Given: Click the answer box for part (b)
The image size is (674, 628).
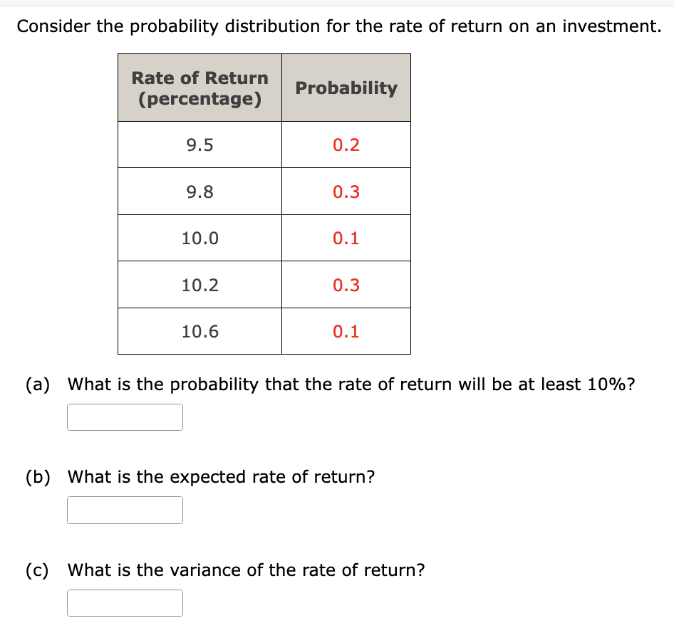Looking at the screenshot, I should (x=125, y=509).
